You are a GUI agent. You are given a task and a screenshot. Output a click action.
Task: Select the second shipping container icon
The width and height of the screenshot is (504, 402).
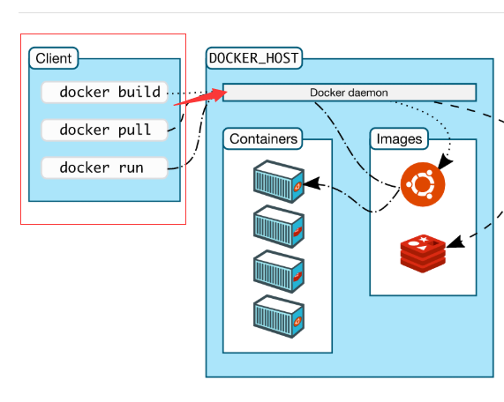(x=279, y=227)
